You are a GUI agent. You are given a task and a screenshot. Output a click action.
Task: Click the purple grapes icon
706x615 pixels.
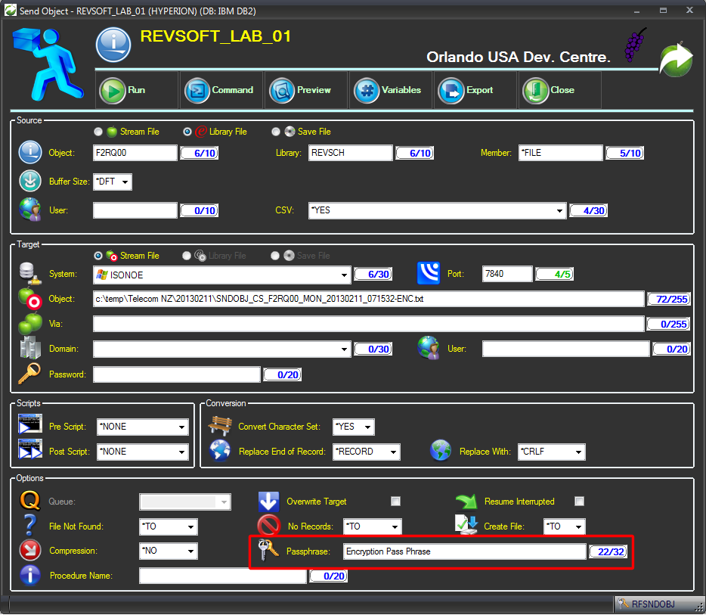(635, 45)
